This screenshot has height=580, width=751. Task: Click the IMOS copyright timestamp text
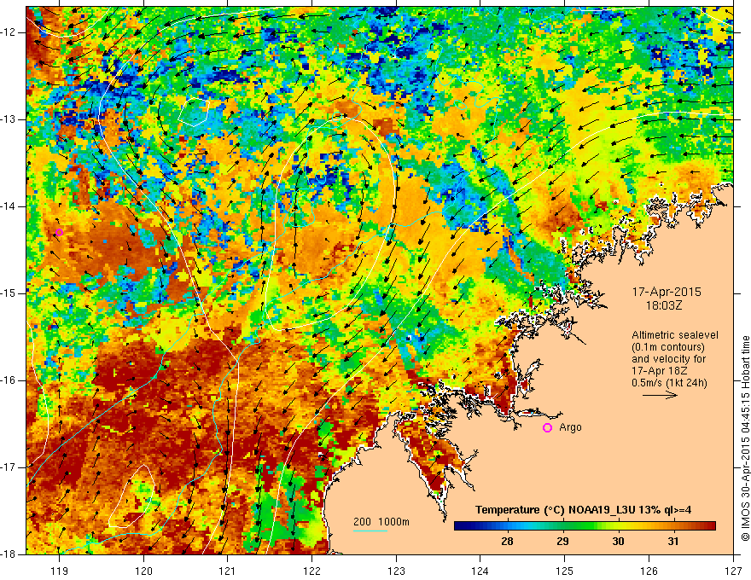(745, 438)
